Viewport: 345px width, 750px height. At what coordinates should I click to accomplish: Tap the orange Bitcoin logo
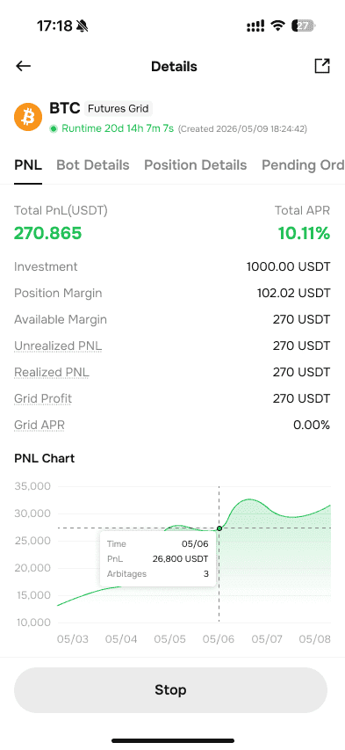tap(28, 117)
